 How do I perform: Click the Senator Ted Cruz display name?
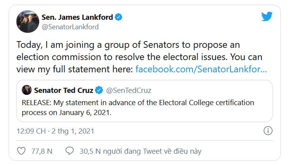tap(63, 91)
